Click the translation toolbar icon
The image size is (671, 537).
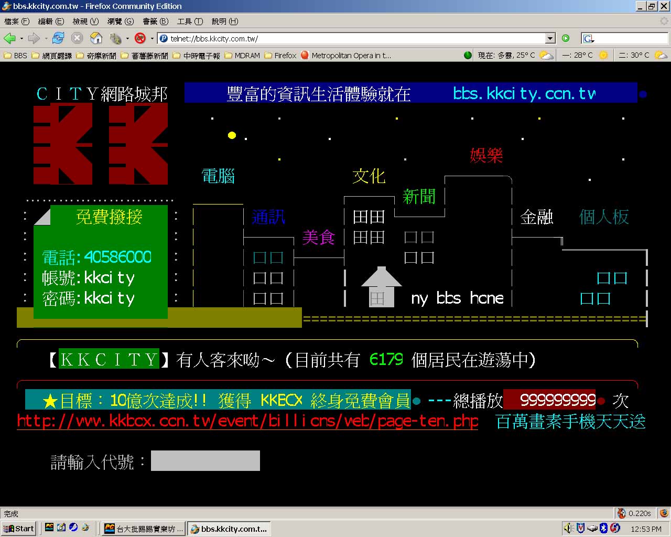coord(115,38)
